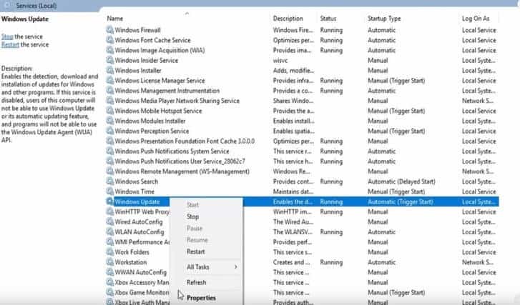520x305 pixels.
Task: Sort by the Status column header
Action: point(328,19)
